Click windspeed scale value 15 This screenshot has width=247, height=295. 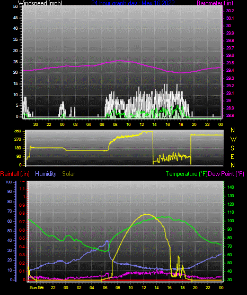coord(15,84)
